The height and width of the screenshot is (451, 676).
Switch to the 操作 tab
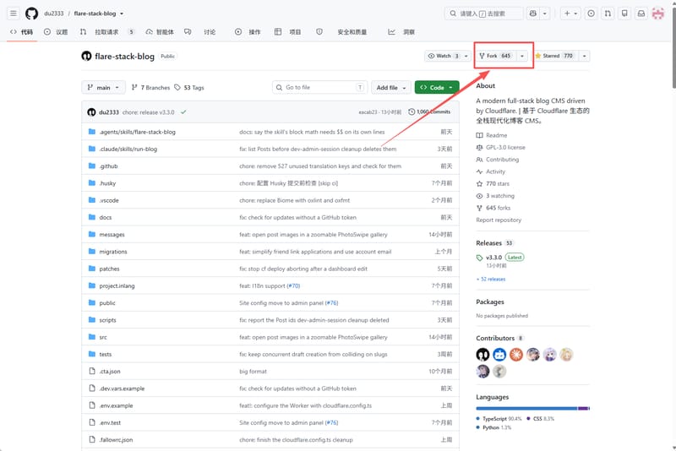point(248,32)
